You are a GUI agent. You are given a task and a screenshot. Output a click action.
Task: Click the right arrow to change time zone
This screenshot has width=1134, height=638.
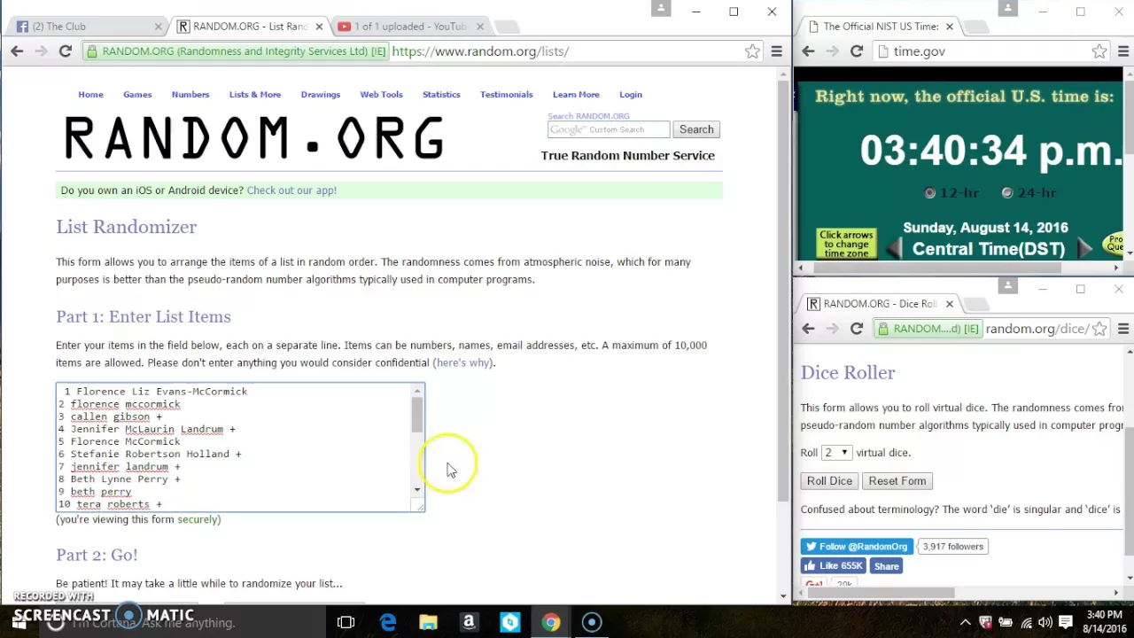coord(1084,249)
